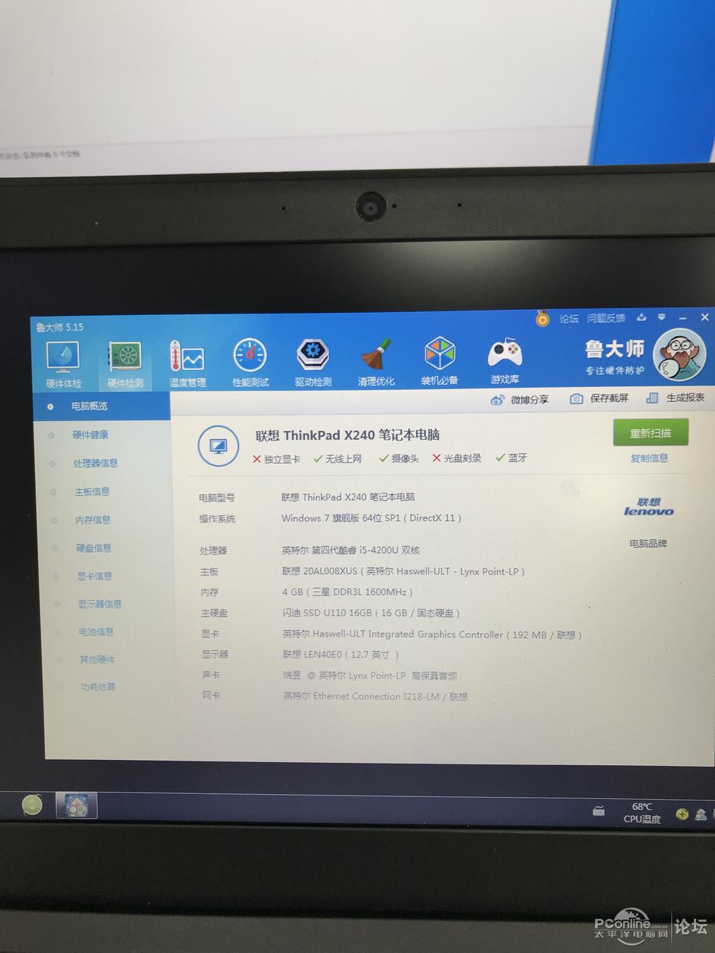Click the 光盘刻录 status indicator
The height and width of the screenshot is (953, 715).
click(x=457, y=458)
